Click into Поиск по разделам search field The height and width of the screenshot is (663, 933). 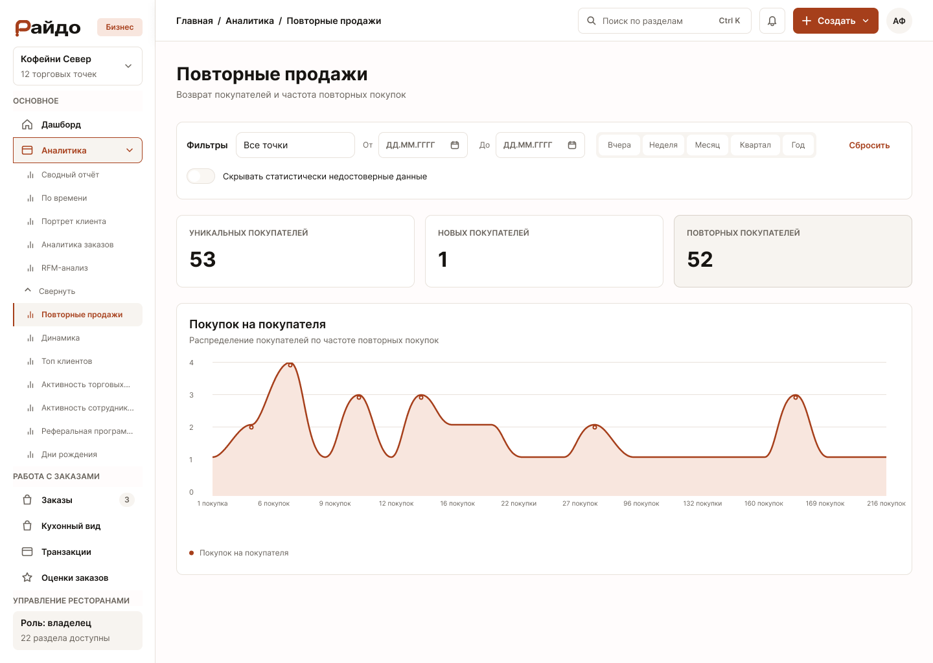tap(665, 21)
